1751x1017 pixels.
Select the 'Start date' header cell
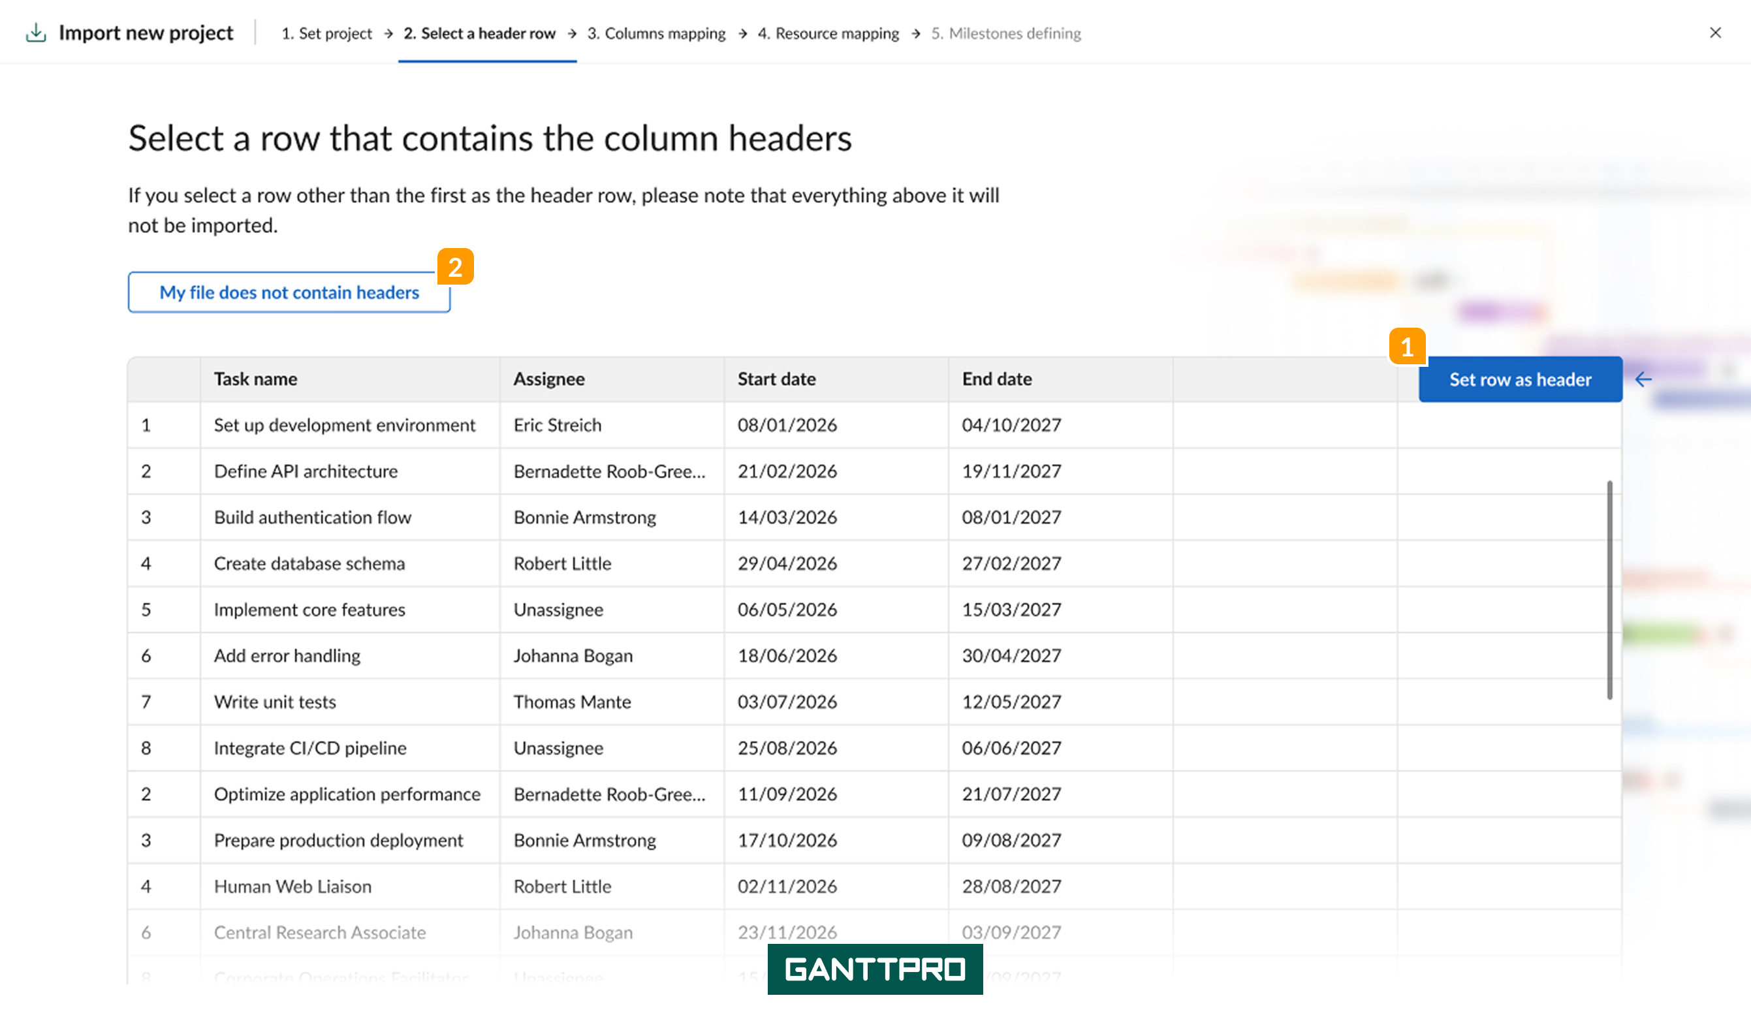coord(836,379)
